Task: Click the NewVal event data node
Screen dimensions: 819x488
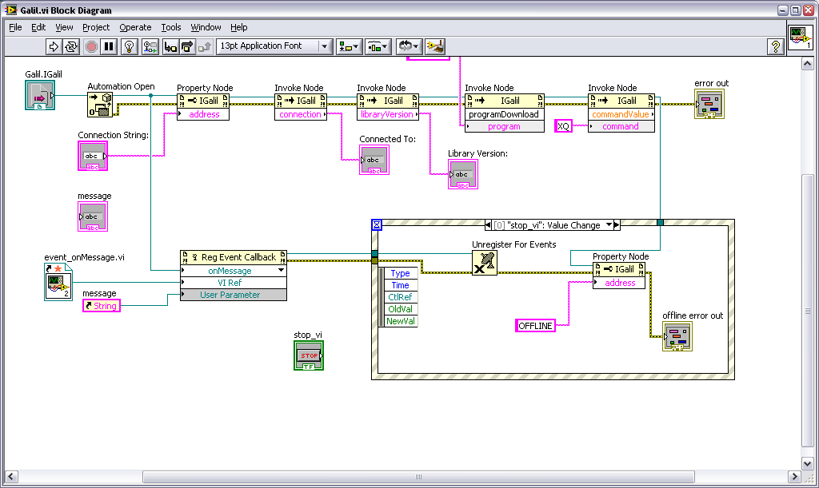Action: tap(400, 321)
